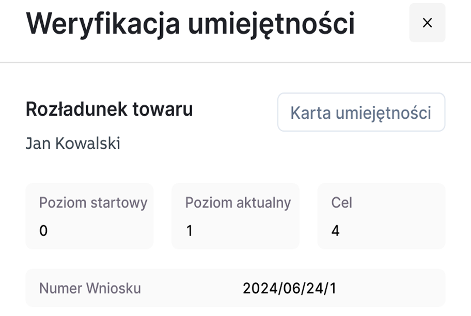Click the word "Weryfikacja" in the title
Image resolution: width=471 pixels, height=316 pixels.
(x=103, y=24)
